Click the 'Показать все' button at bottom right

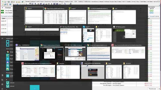pyautogui.click(x=152, y=89)
